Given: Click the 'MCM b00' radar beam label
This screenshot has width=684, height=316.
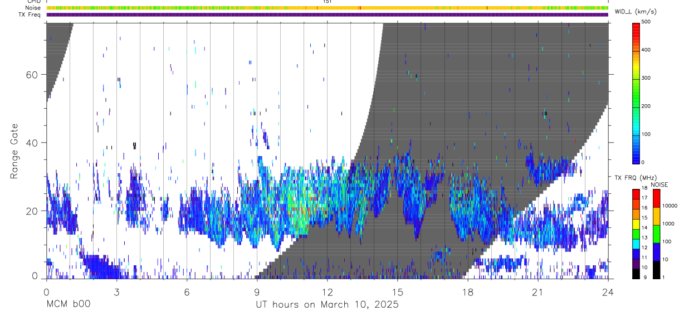Looking at the screenshot, I should (x=68, y=304).
